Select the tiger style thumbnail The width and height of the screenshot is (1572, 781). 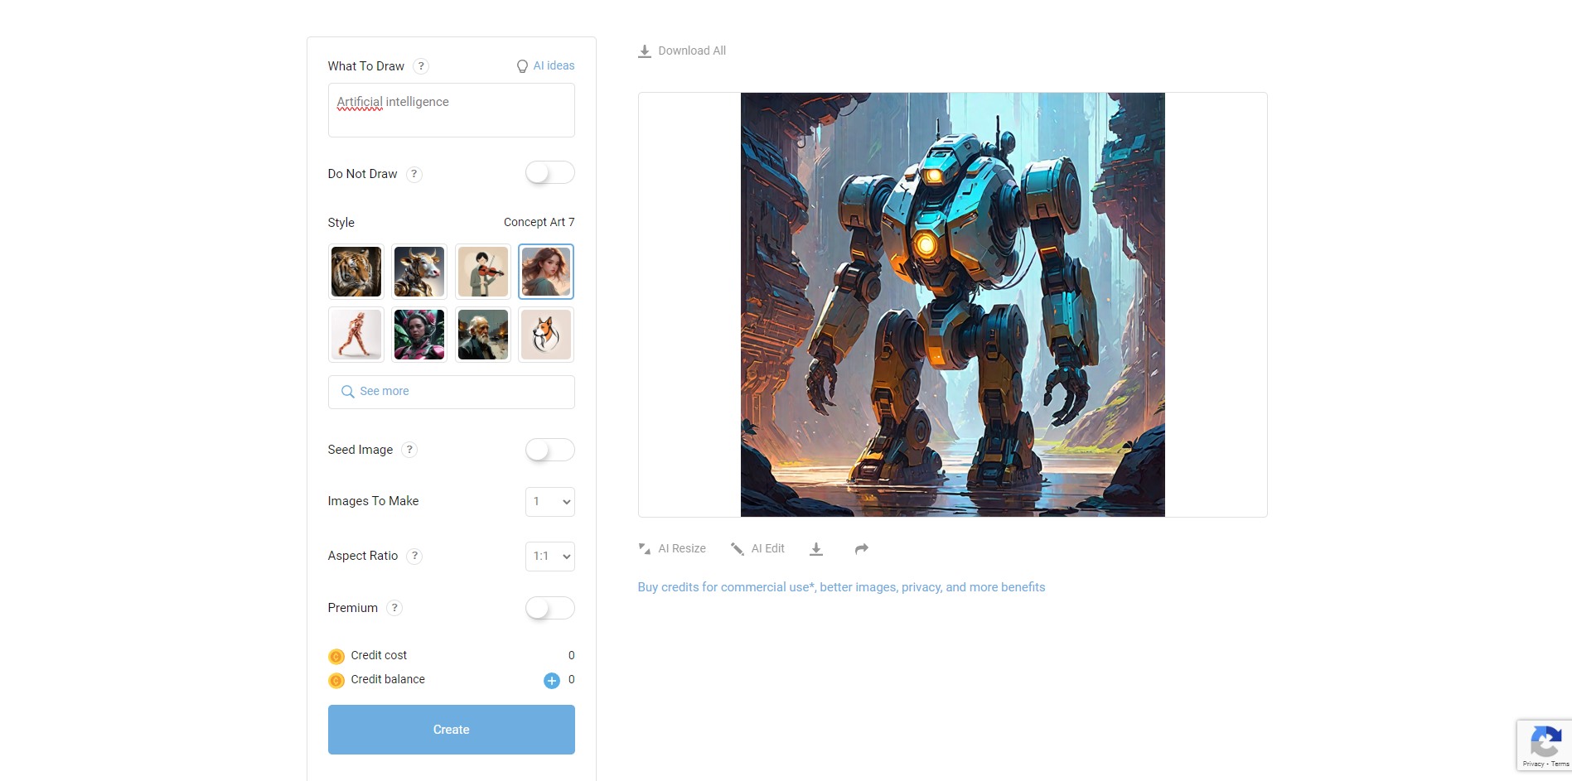(x=356, y=272)
